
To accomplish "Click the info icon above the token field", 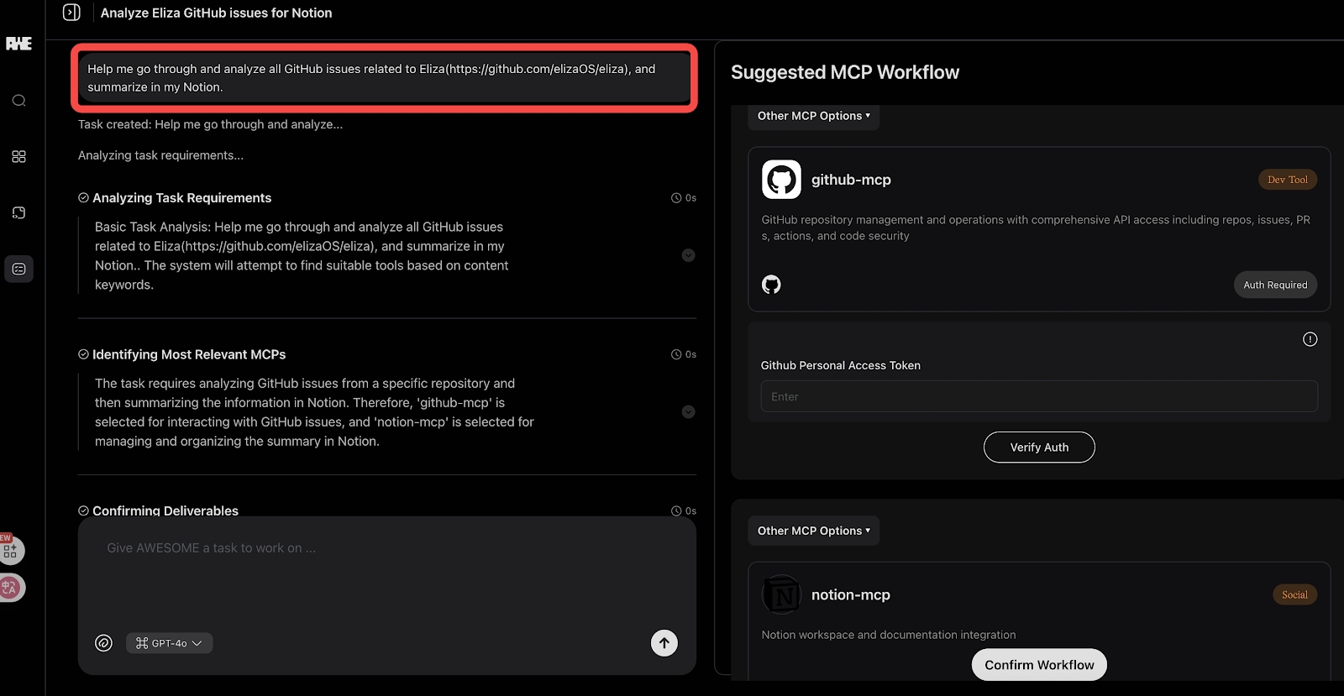I will pos(1310,339).
